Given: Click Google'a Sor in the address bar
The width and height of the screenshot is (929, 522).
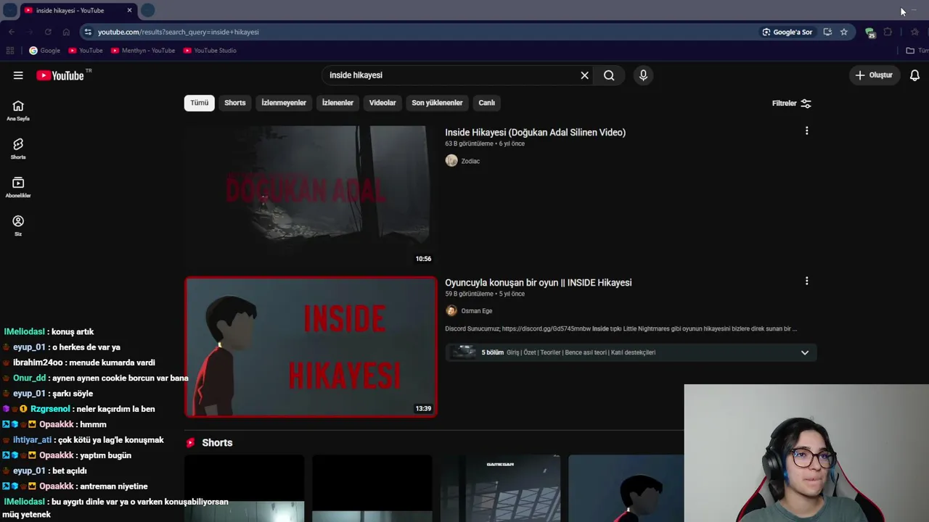Looking at the screenshot, I should coord(787,32).
